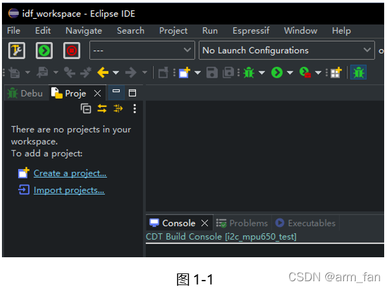Open the launch mode dropdown showing ---
The height and width of the screenshot is (289, 390).
(x=142, y=51)
